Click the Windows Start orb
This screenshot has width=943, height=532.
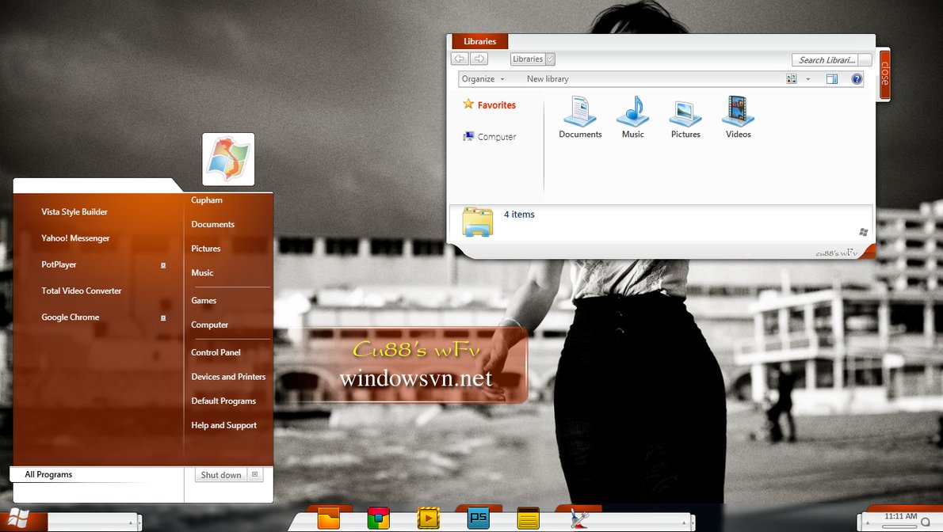[x=19, y=519]
